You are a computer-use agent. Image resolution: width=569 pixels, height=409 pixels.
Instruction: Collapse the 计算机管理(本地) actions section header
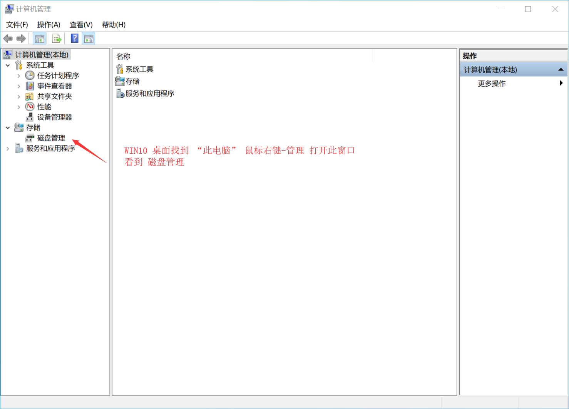(x=561, y=70)
